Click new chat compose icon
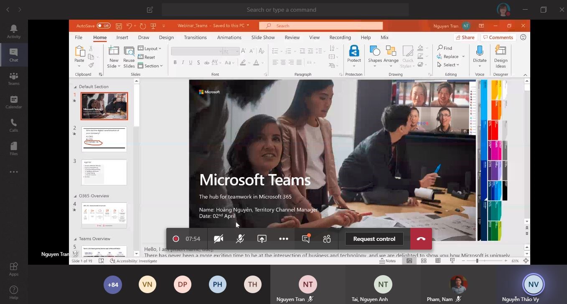The width and height of the screenshot is (567, 304). 150,10
